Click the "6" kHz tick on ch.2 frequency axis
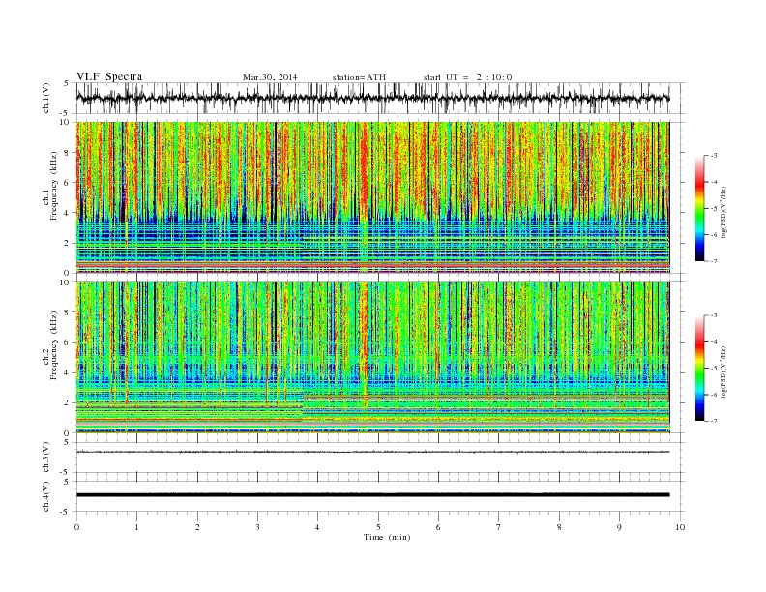Image resolution: width=766 pixels, height=592 pixels. [x=67, y=342]
